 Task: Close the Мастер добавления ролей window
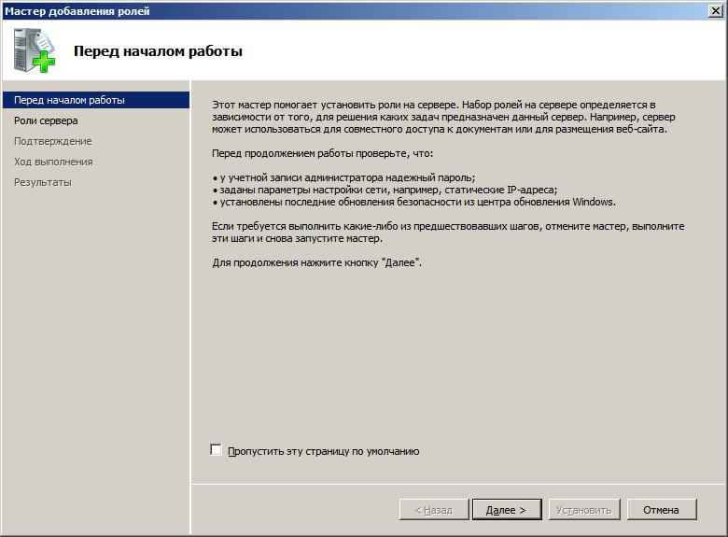pos(716,10)
